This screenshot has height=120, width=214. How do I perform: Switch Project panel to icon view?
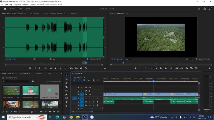coord(11,112)
